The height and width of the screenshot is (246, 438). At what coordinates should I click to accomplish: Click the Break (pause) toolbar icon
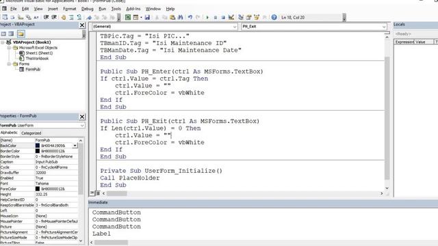[216, 17]
